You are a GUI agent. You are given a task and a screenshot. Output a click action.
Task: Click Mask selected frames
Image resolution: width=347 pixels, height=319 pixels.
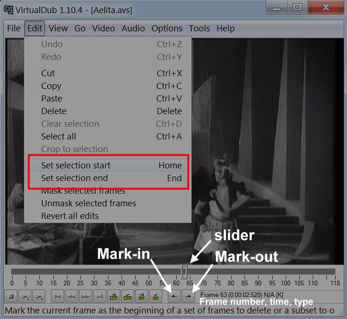[108, 190]
